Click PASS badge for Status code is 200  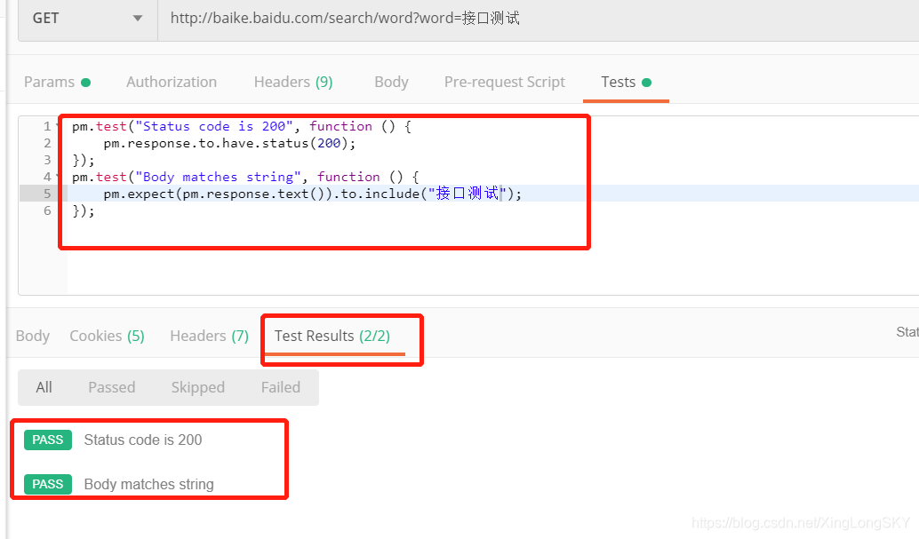tap(48, 440)
